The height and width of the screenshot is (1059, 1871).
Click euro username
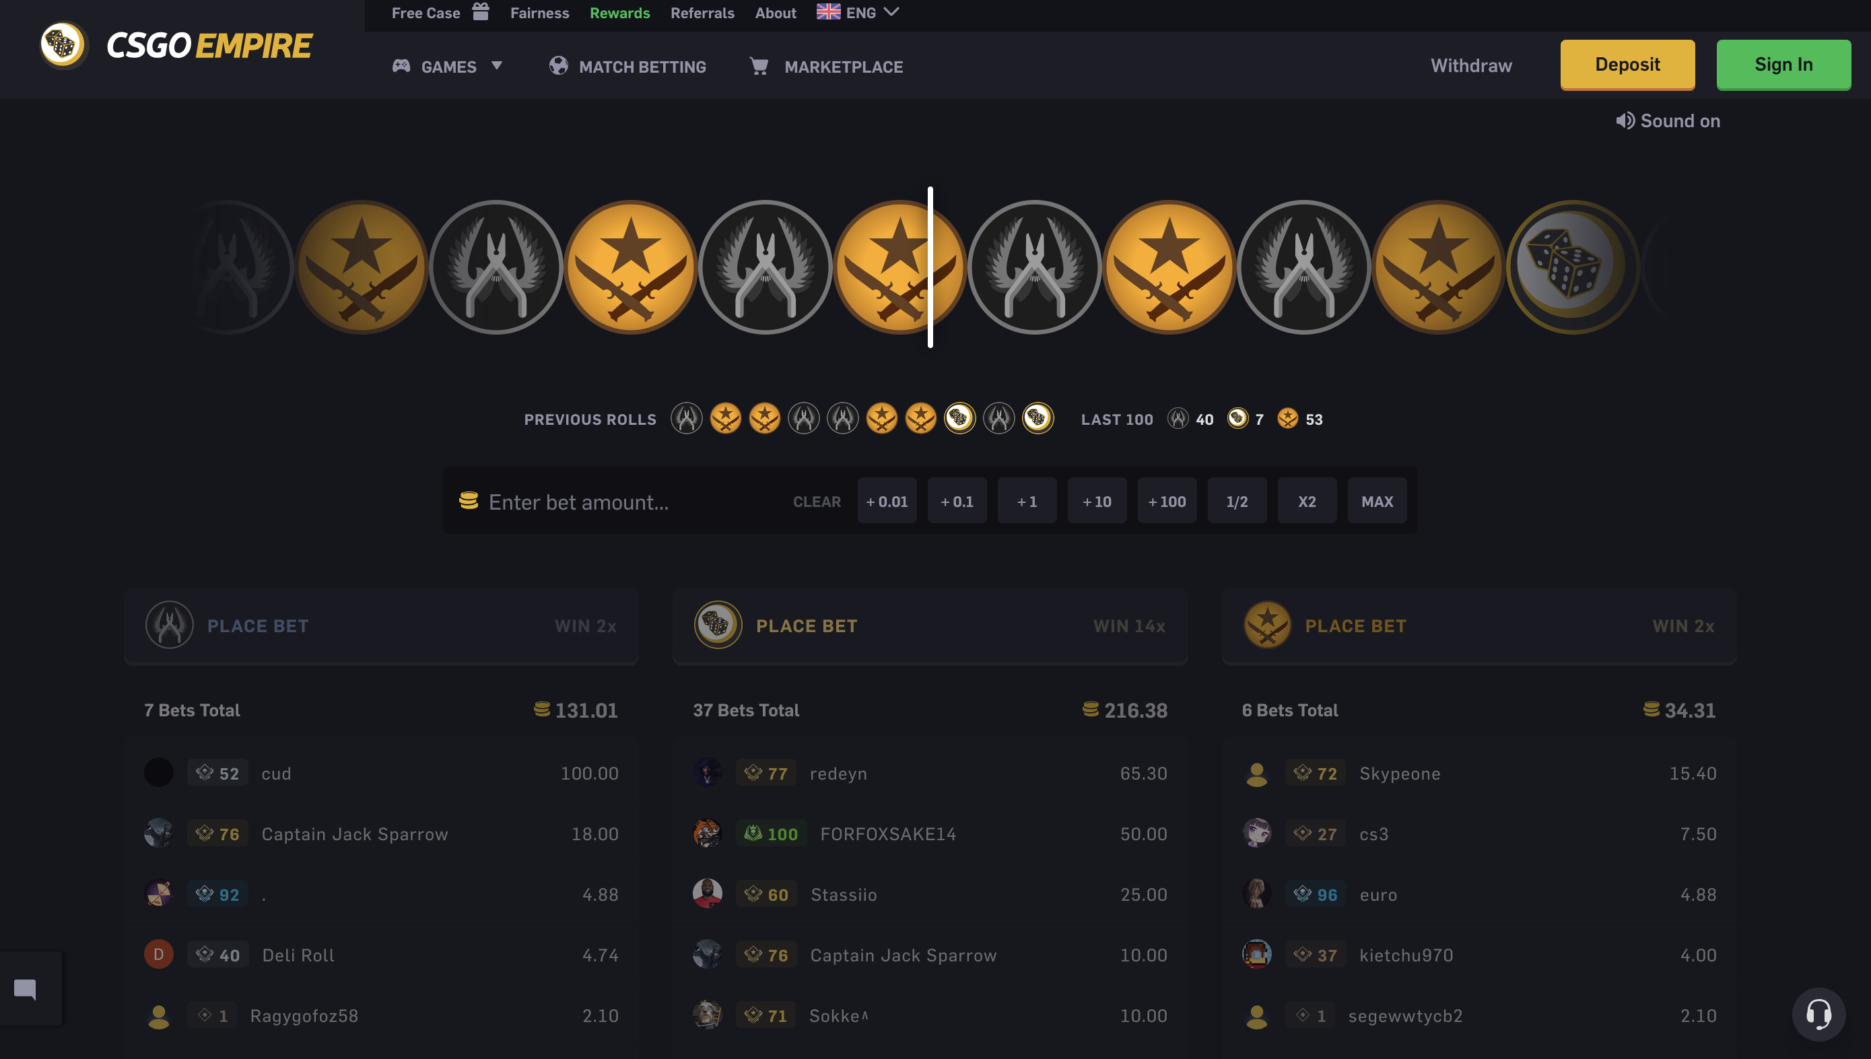point(1378,895)
